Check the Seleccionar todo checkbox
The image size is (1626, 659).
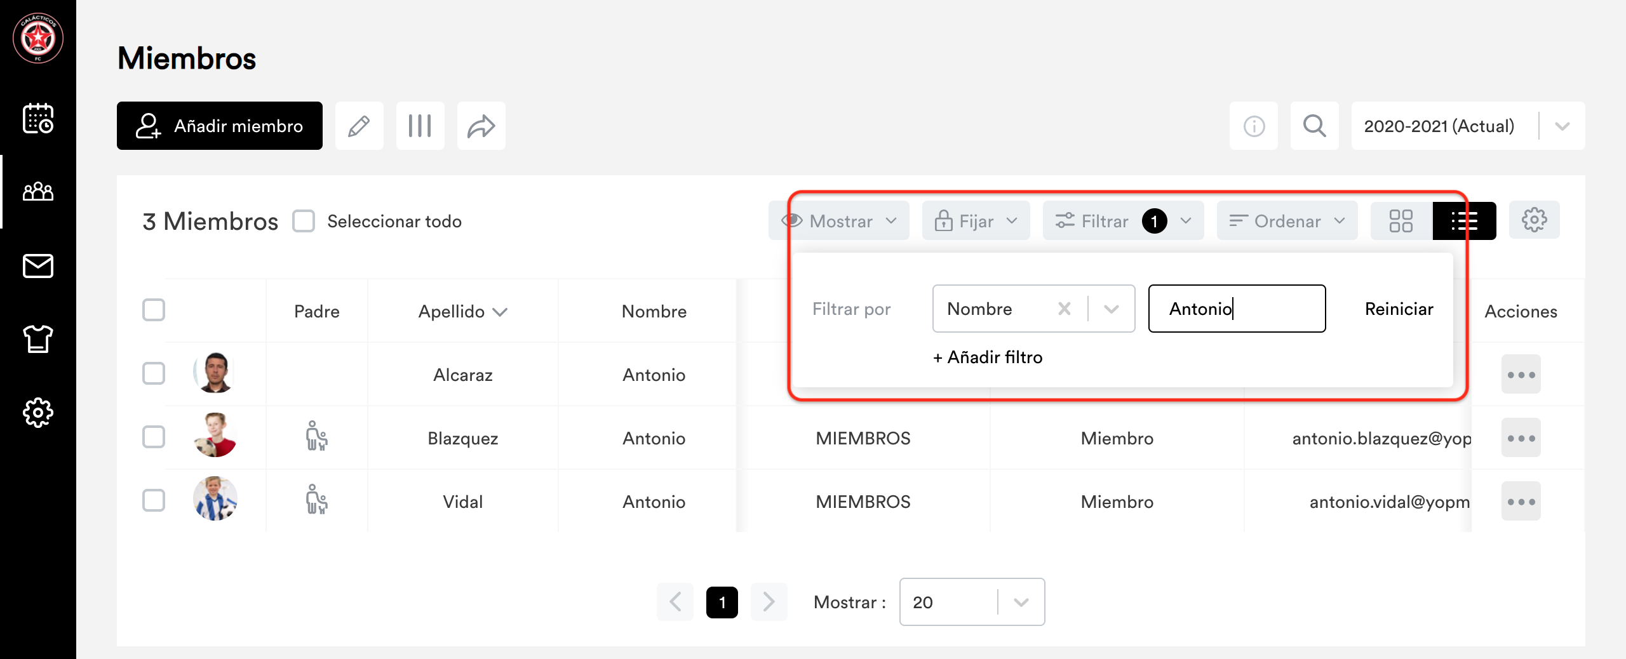click(304, 221)
